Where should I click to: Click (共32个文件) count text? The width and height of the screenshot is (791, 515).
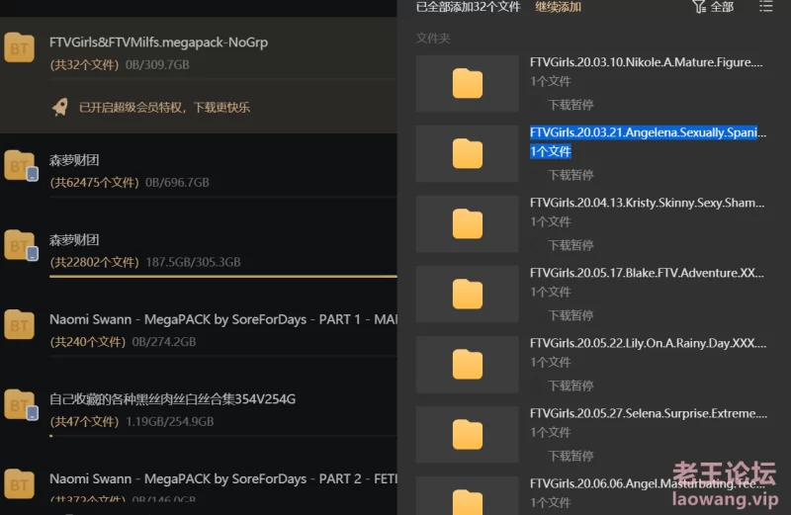[84, 64]
